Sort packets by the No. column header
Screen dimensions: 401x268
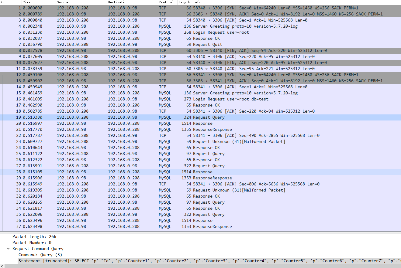click(x=11, y=2)
